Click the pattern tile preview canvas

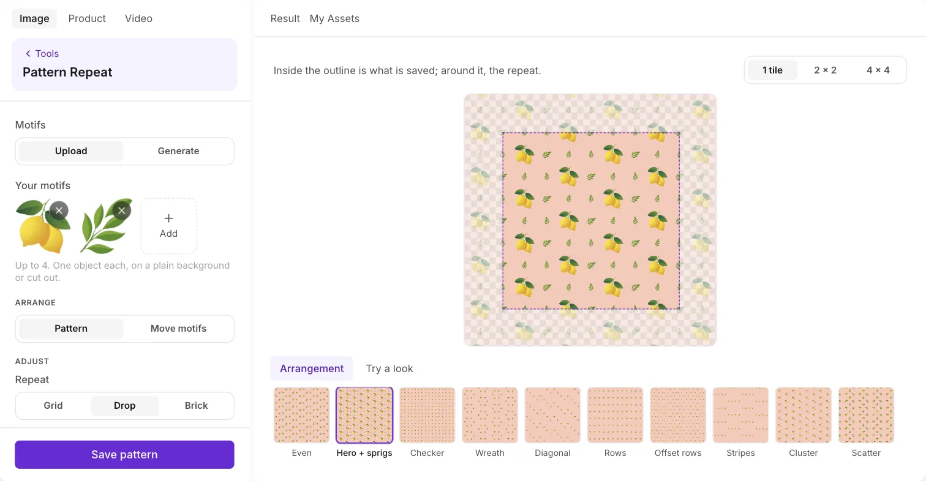tap(590, 220)
